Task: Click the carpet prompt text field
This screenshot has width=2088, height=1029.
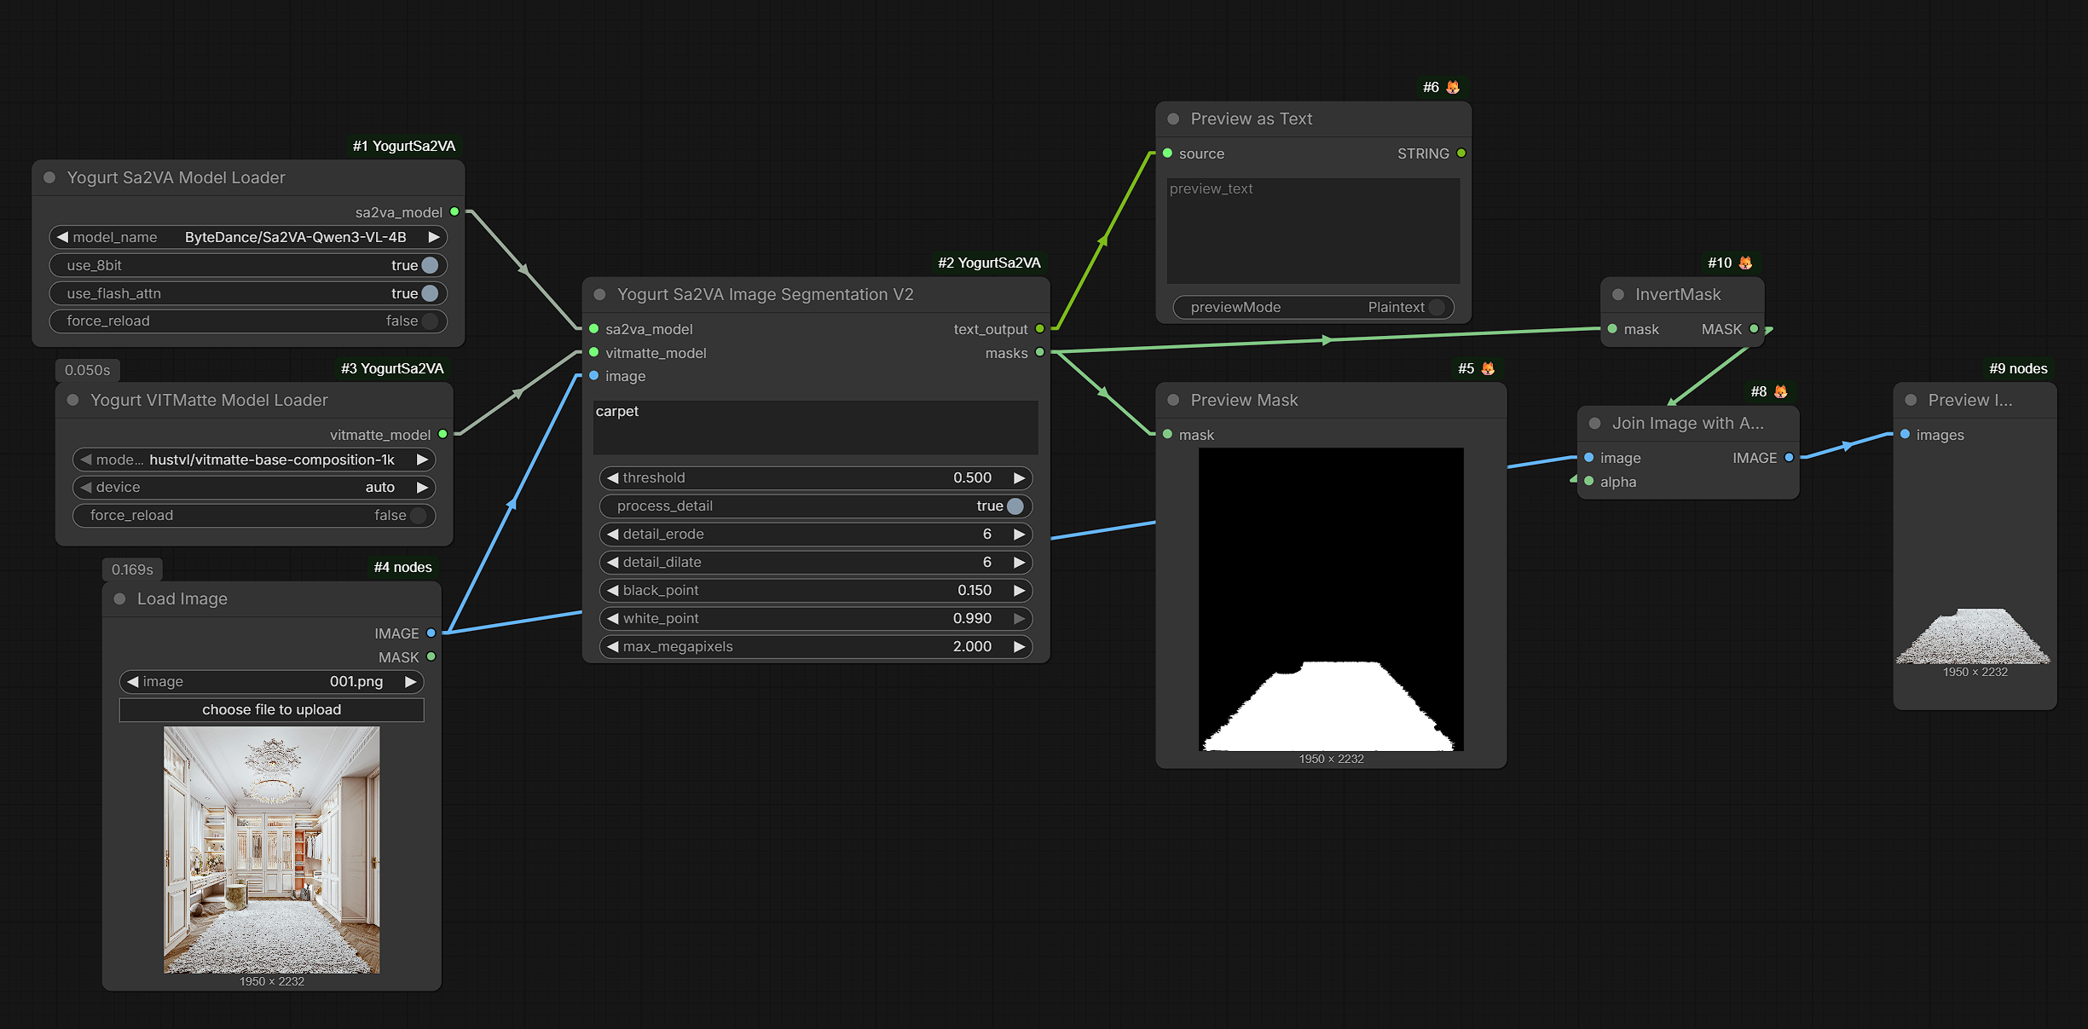Action: [x=816, y=427]
